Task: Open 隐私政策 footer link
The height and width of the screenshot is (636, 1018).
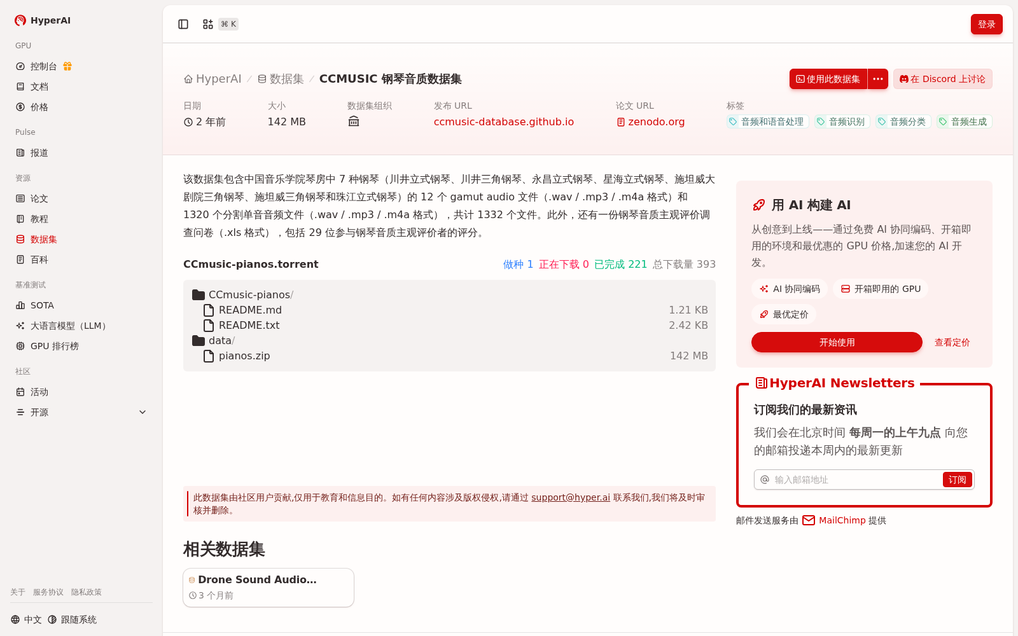Action: 87,592
